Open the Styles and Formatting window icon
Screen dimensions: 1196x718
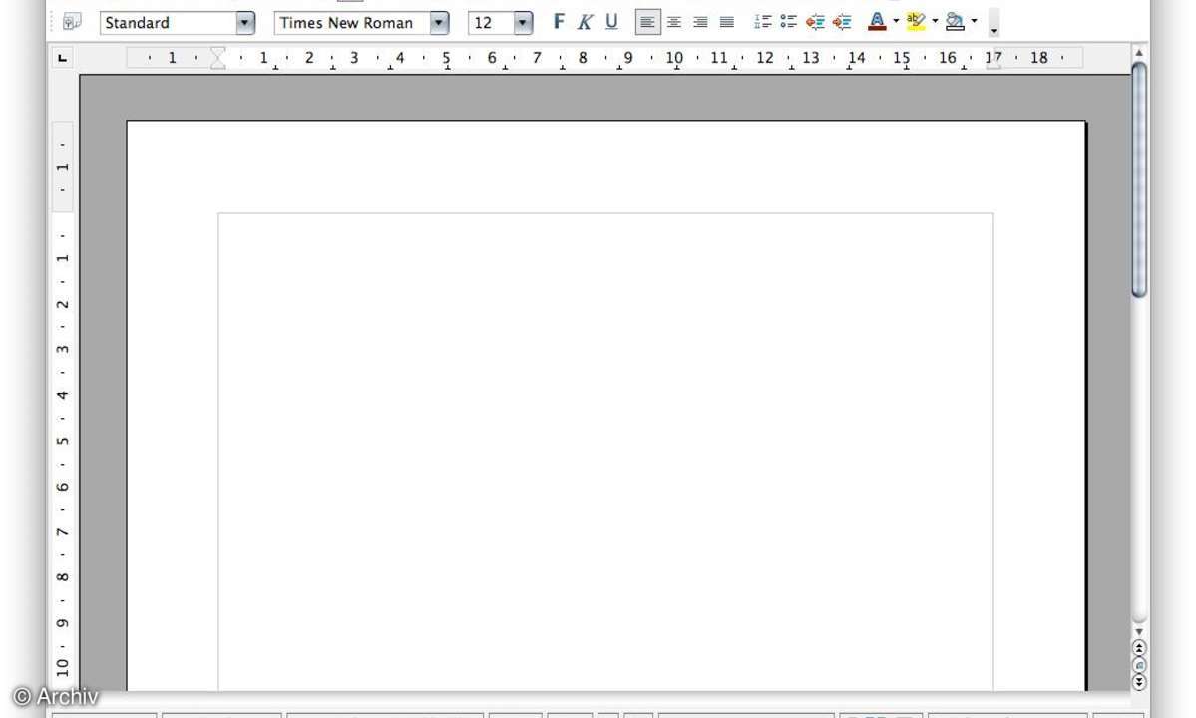click(72, 22)
